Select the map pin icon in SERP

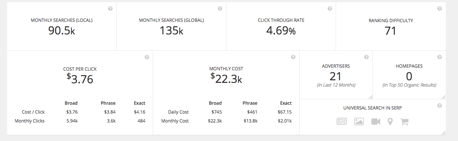click(390, 121)
